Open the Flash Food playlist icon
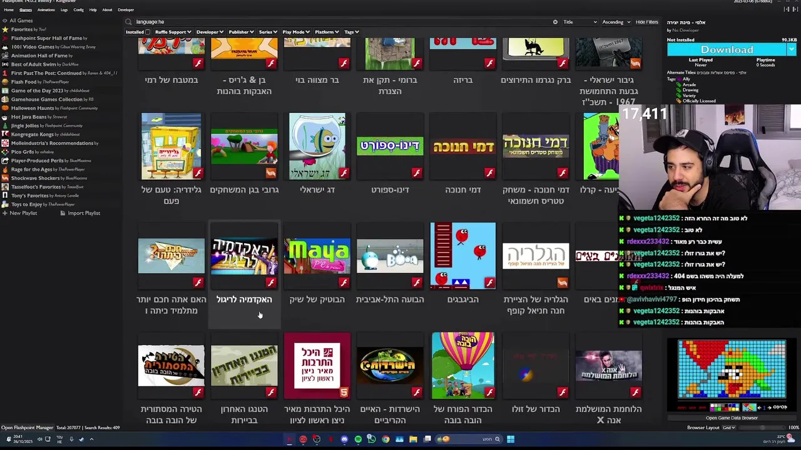Viewport: 801px width, 450px height. coord(5,82)
